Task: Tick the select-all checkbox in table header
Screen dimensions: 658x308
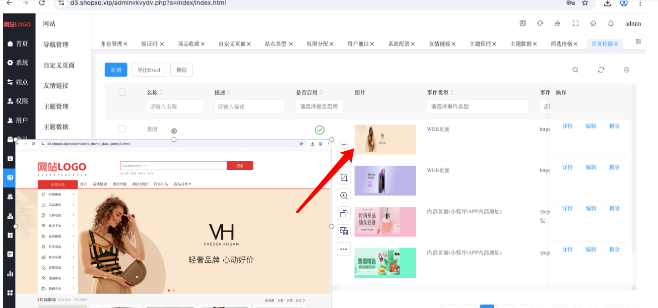Action: coord(122,92)
